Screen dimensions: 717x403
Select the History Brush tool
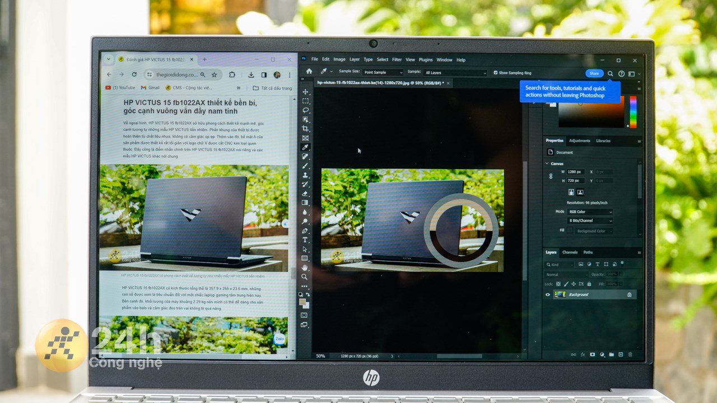[x=305, y=184]
